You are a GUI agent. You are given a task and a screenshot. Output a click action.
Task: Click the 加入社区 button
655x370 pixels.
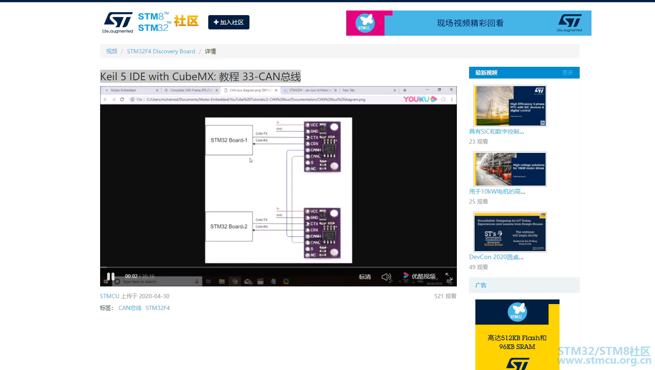(229, 22)
